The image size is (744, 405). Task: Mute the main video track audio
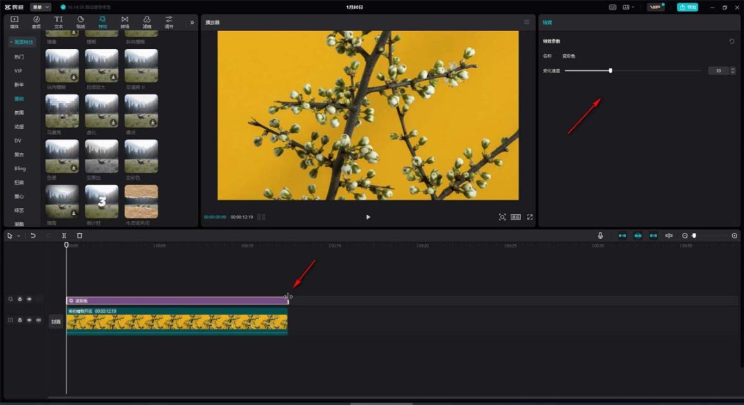pyautogui.click(x=39, y=320)
